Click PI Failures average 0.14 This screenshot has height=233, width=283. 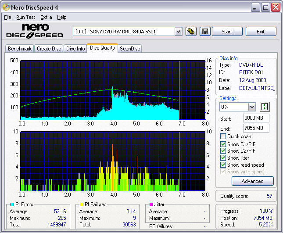point(131,211)
